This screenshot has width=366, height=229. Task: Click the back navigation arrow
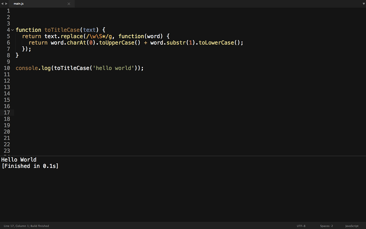(x=2, y=3)
